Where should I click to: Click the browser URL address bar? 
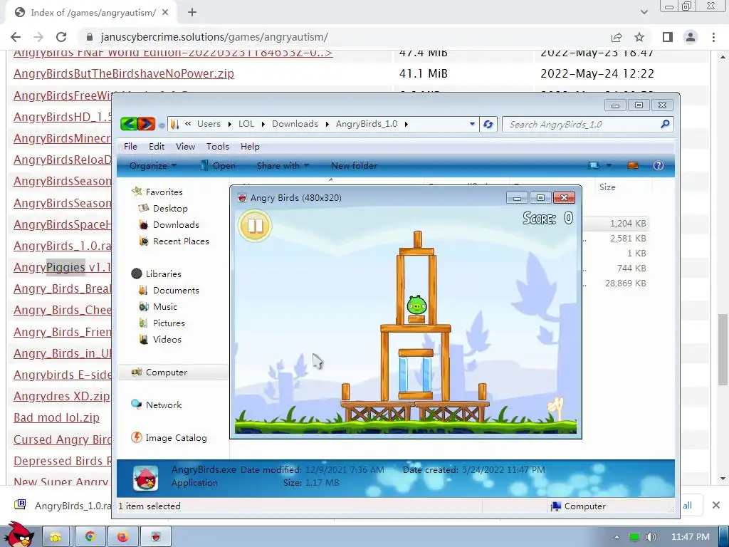pyautogui.click(x=344, y=37)
